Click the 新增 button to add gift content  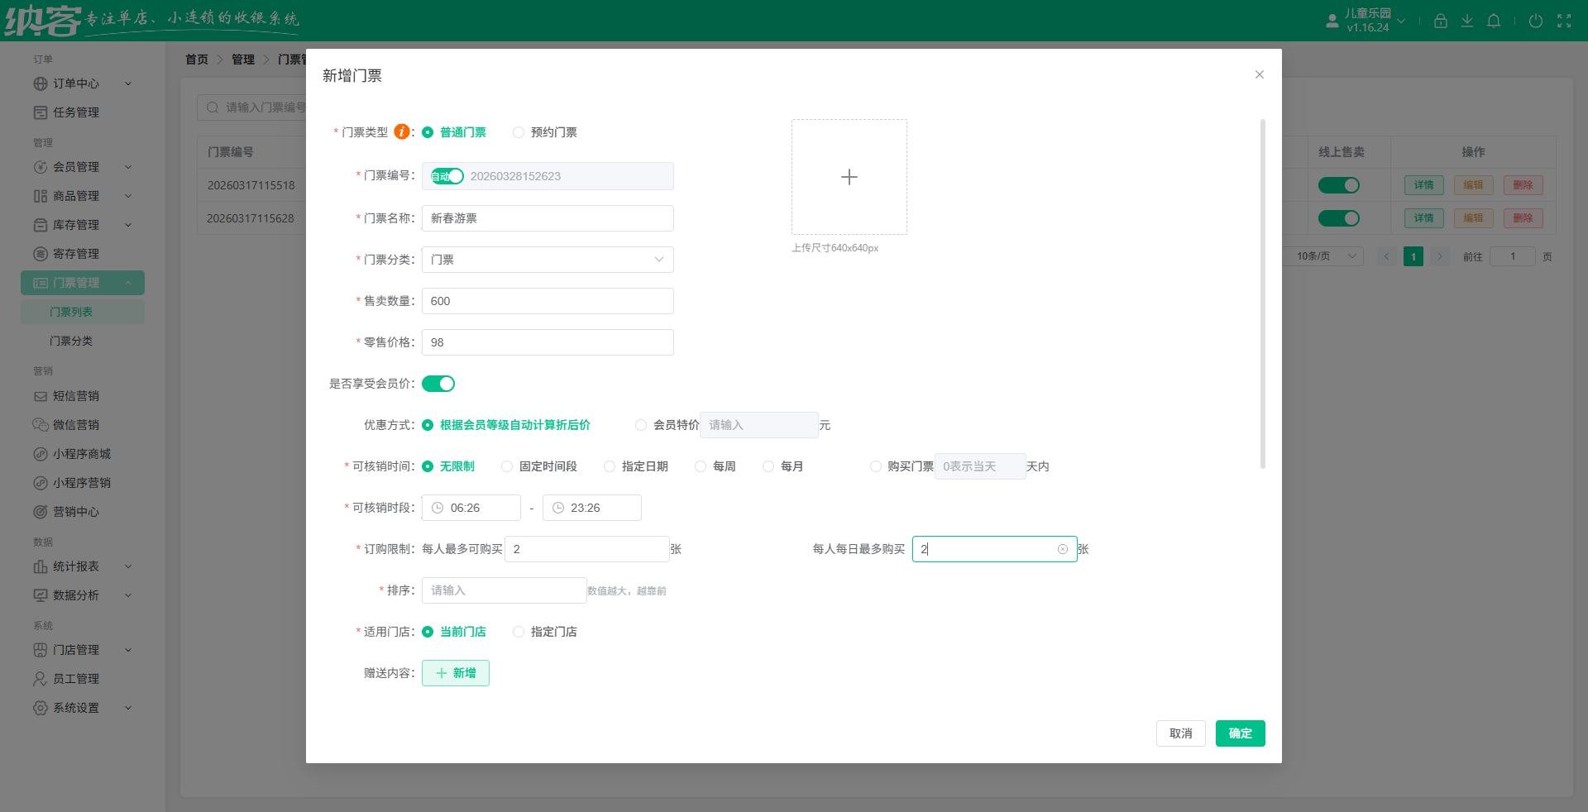click(455, 672)
